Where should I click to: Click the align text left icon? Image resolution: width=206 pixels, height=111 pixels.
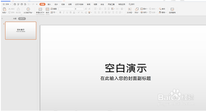95,12
